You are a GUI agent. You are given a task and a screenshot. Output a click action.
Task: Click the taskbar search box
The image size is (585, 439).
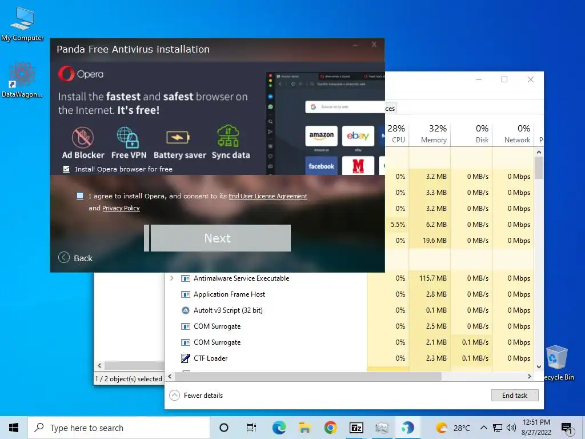point(119,428)
